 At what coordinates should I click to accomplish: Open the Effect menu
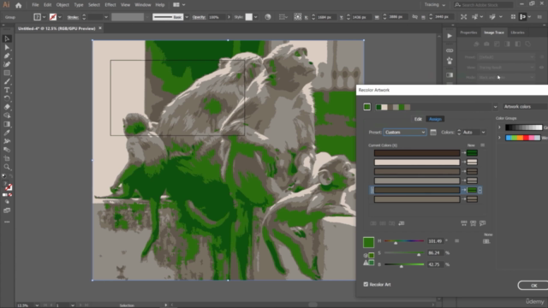pos(110,5)
